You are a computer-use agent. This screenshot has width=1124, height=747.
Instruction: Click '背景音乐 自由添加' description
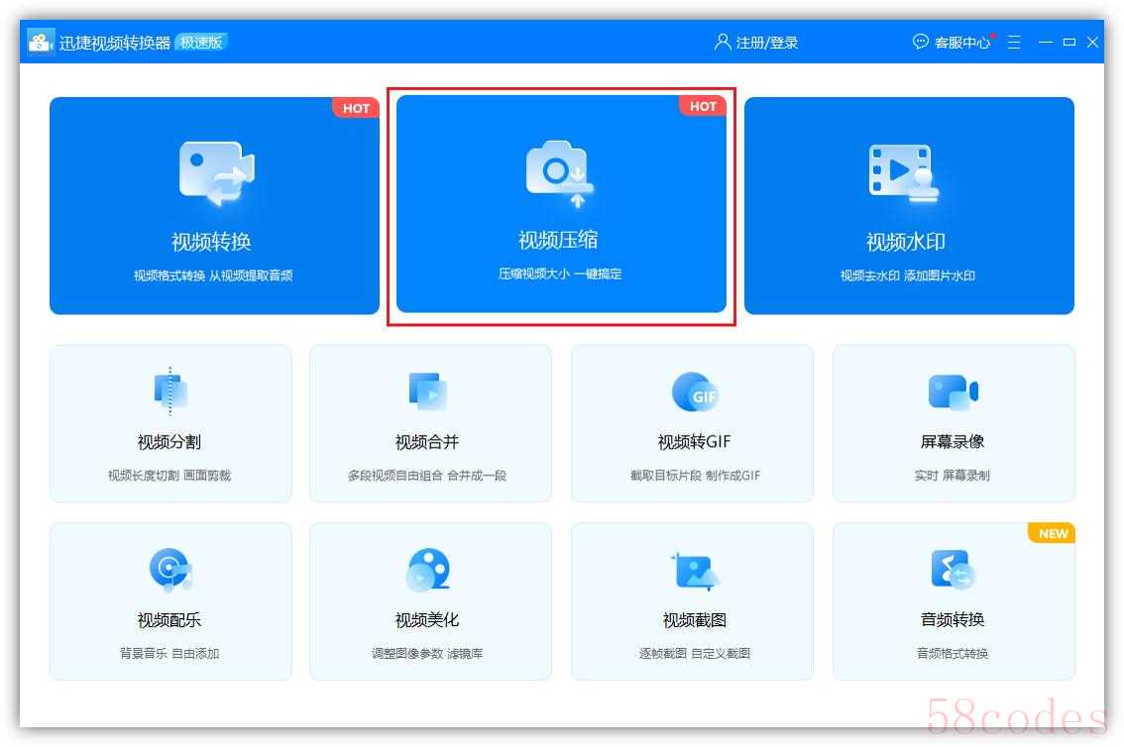click(169, 653)
